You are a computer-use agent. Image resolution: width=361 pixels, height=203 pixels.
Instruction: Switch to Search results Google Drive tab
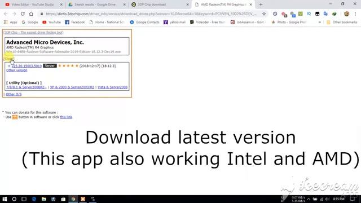point(95,5)
